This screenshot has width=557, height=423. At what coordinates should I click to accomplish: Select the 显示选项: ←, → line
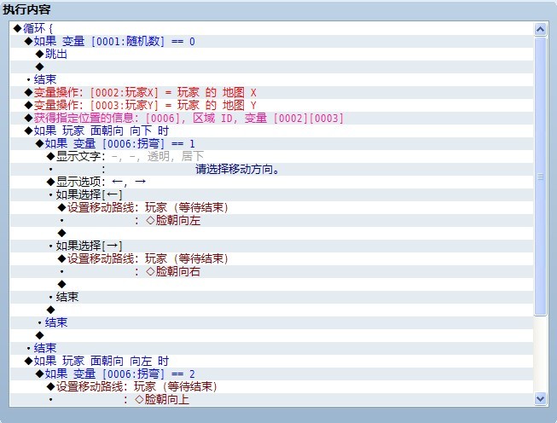[x=272, y=182]
